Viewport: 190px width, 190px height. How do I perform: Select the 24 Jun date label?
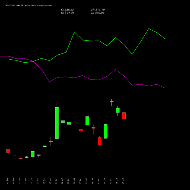click(32, 181)
